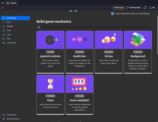Open the Score multiplier thumbnail
The image size is (158, 122).
coord(79,84)
